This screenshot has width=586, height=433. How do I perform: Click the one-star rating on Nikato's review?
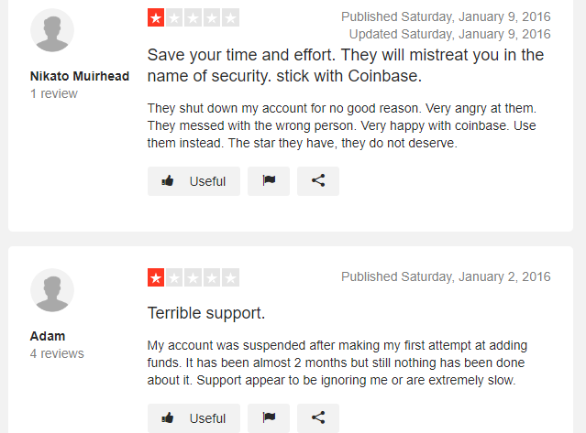coord(193,17)
